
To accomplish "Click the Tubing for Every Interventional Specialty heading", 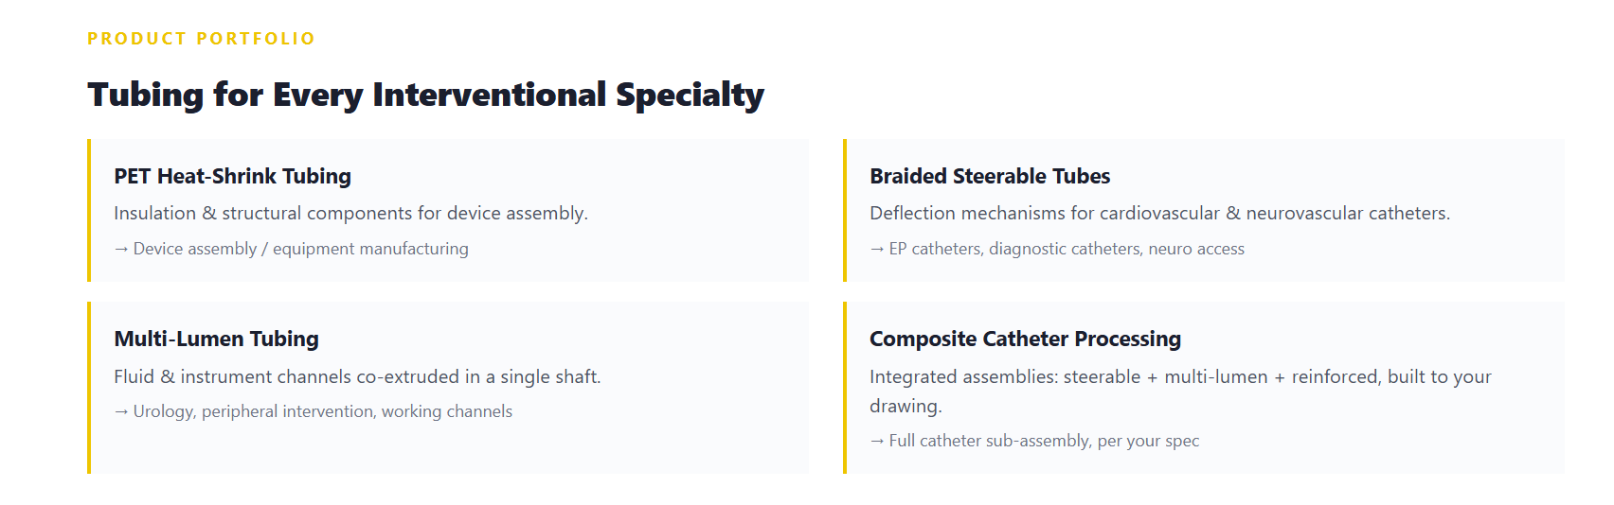I will pyautogui.click(x=425, y=95).
